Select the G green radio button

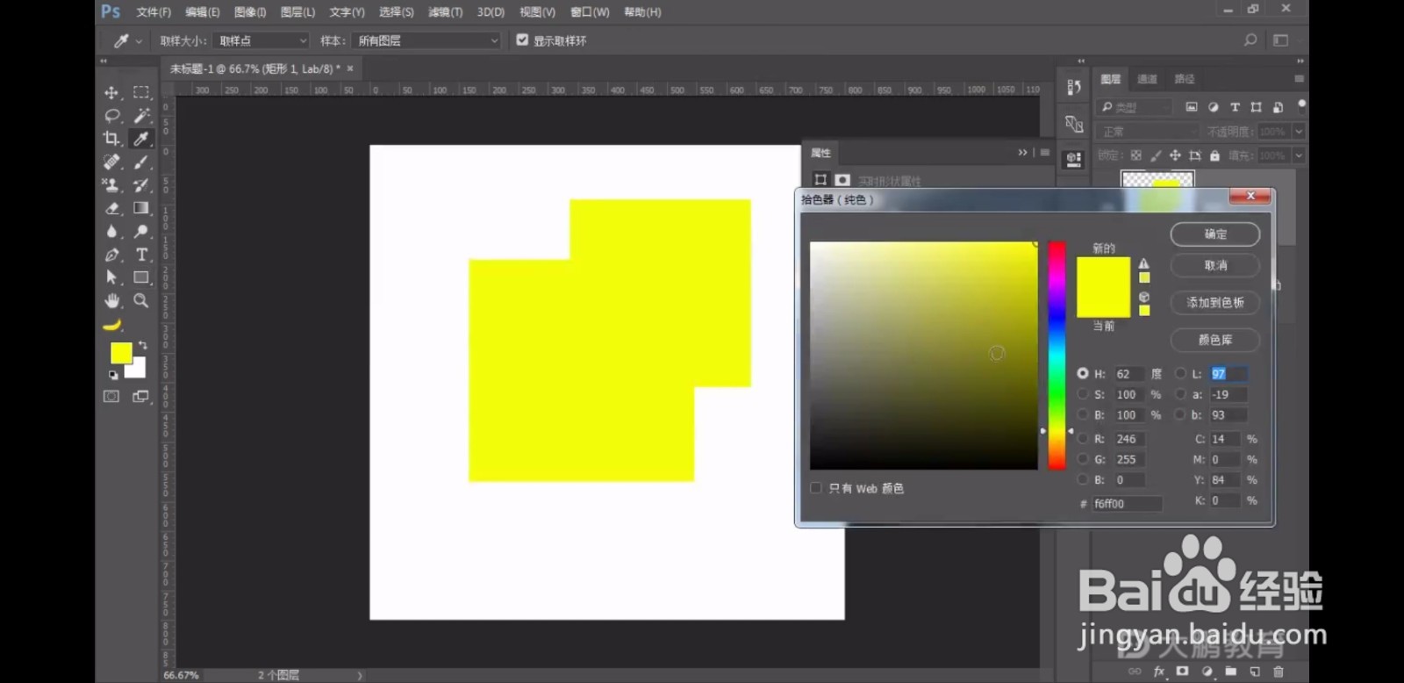click(1083, 459)
